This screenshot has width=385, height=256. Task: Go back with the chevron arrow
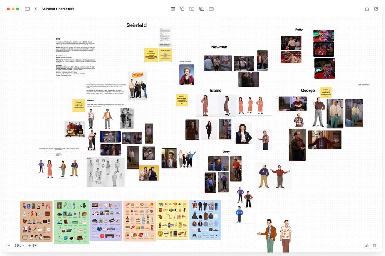[36, 9]
